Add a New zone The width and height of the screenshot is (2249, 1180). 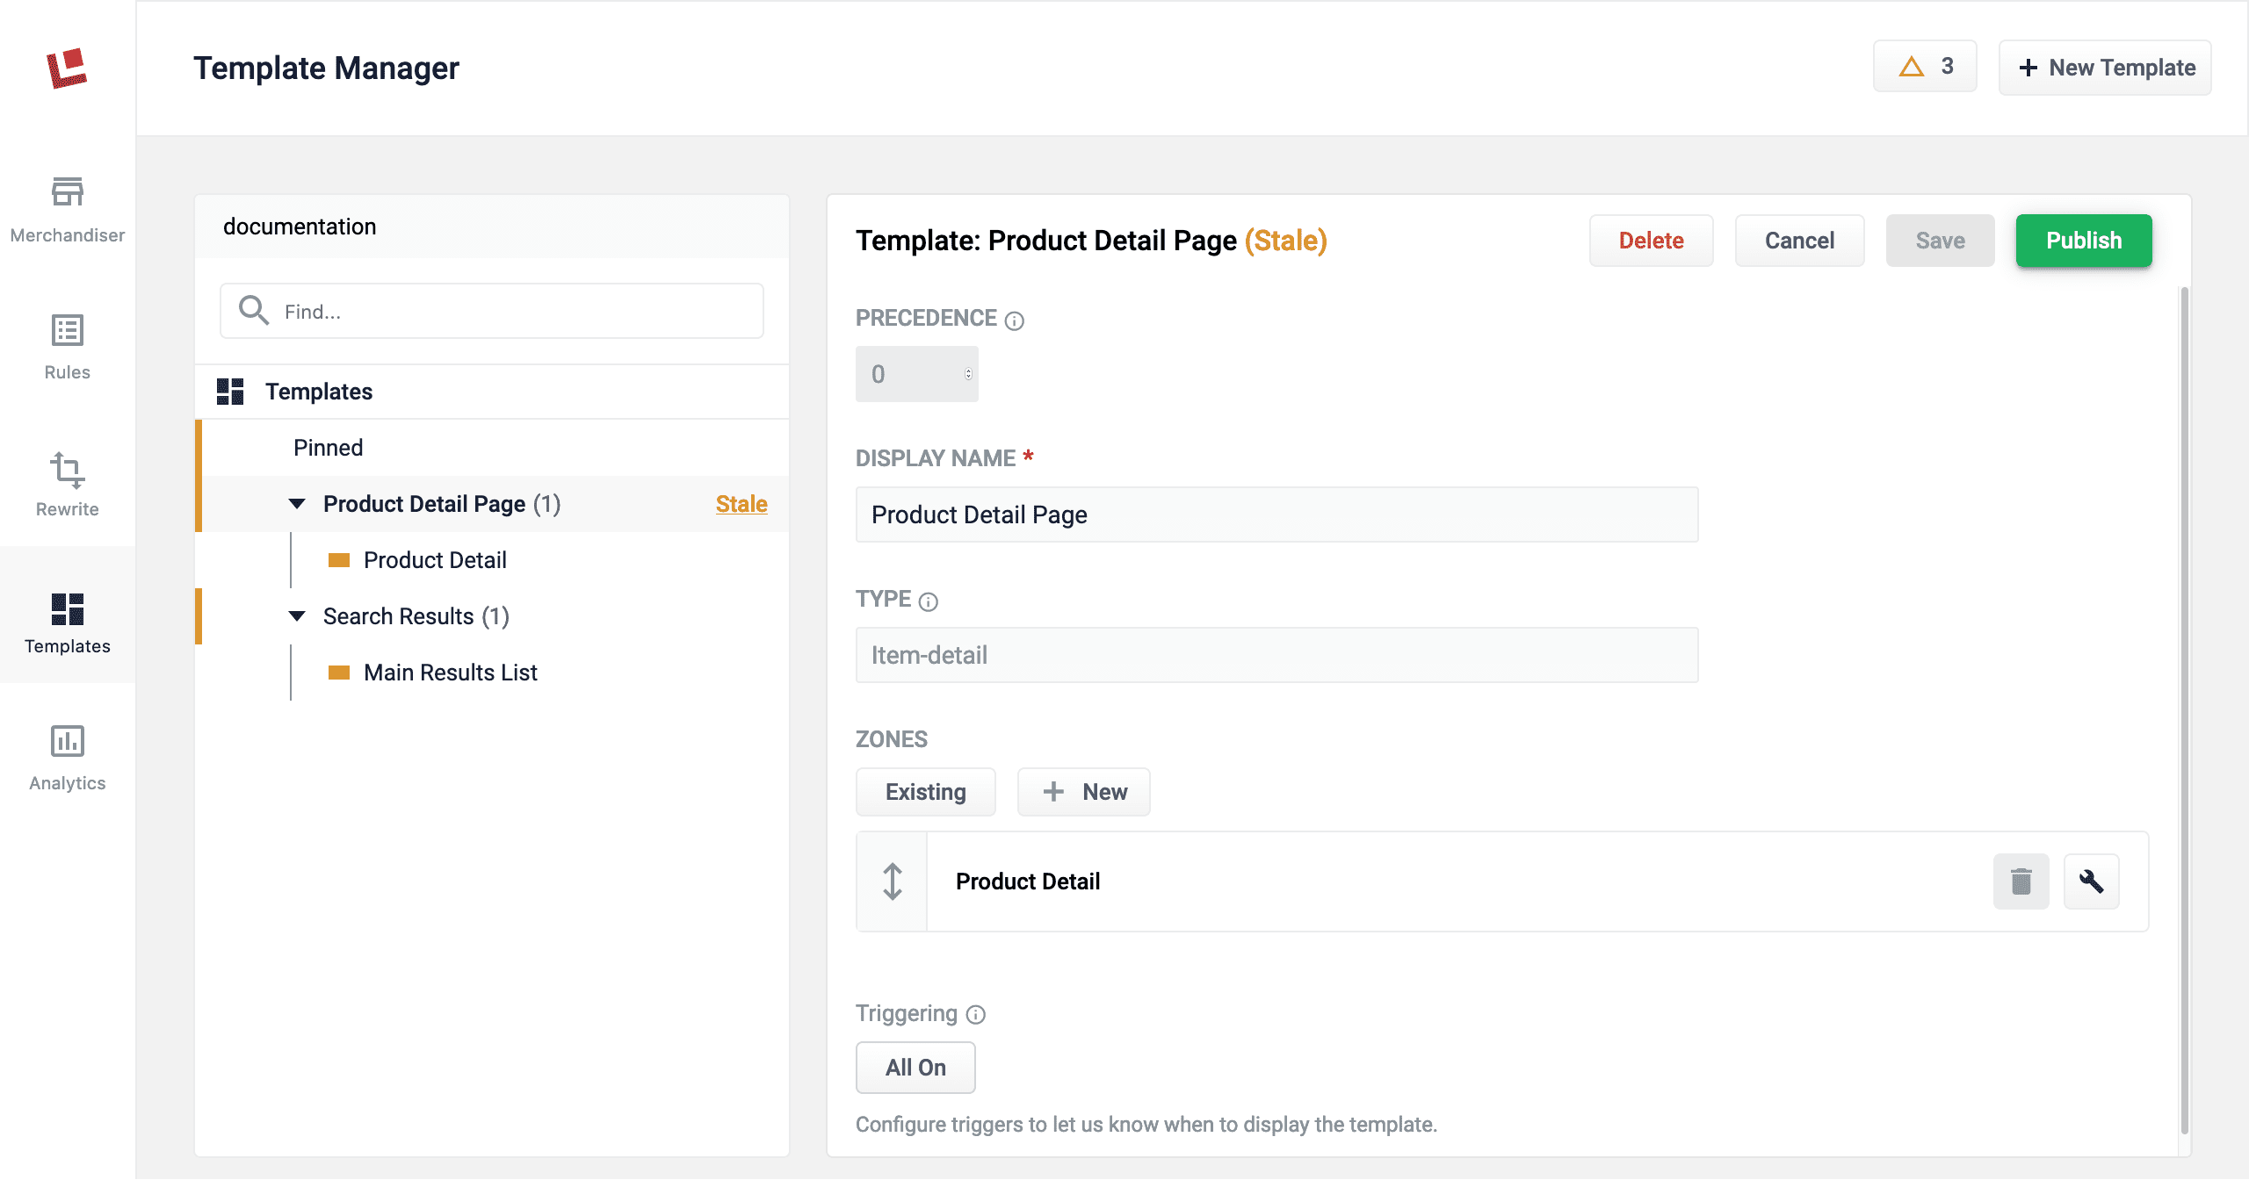click(1083, 792)
